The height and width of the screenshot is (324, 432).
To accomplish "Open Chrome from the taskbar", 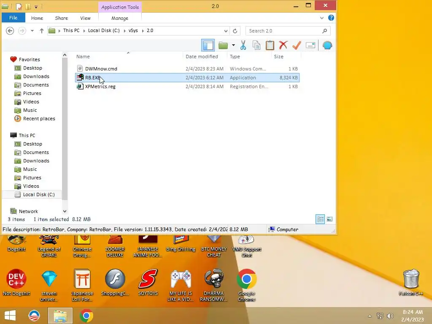I will pos(86,316).
